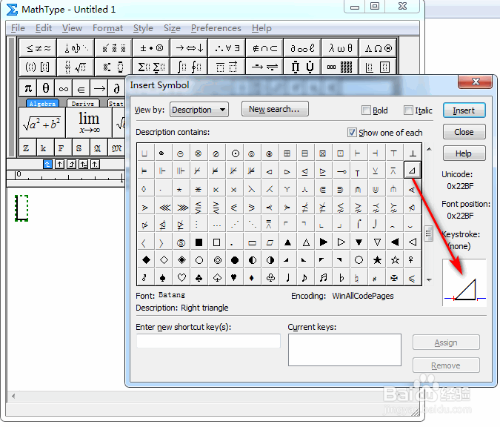The height and width of the screenshot is (427, 500).
Task: Click the empty equation slot in editor
Action: coord(21,208)
